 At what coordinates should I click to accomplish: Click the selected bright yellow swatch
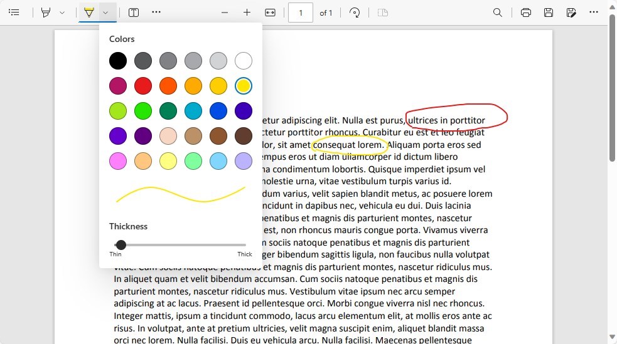point(244,86)
